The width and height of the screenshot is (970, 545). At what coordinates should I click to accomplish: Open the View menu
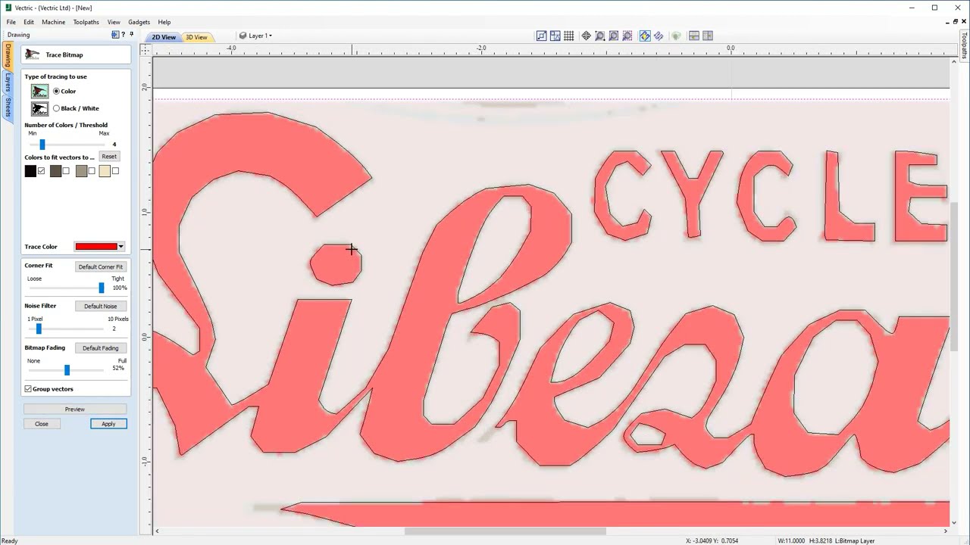(x=114, y=22)
